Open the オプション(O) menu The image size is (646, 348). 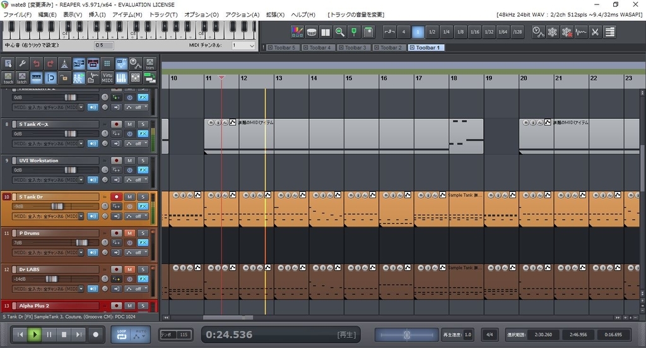[201, 14]
